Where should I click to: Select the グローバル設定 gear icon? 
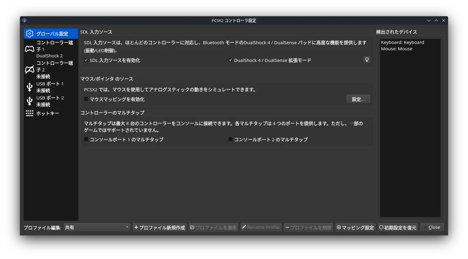[30, 34]
